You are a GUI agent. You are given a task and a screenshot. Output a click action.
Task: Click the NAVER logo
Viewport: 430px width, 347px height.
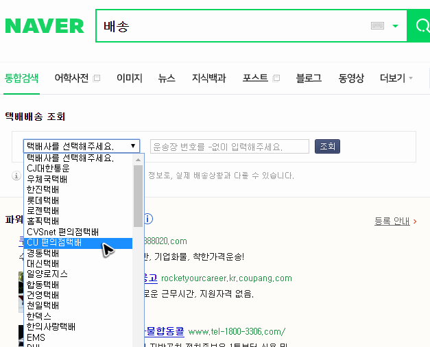coord(45,26)
